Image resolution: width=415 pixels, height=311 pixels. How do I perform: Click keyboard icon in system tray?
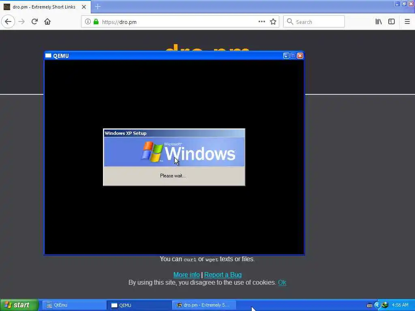click(x=370, y=305)
